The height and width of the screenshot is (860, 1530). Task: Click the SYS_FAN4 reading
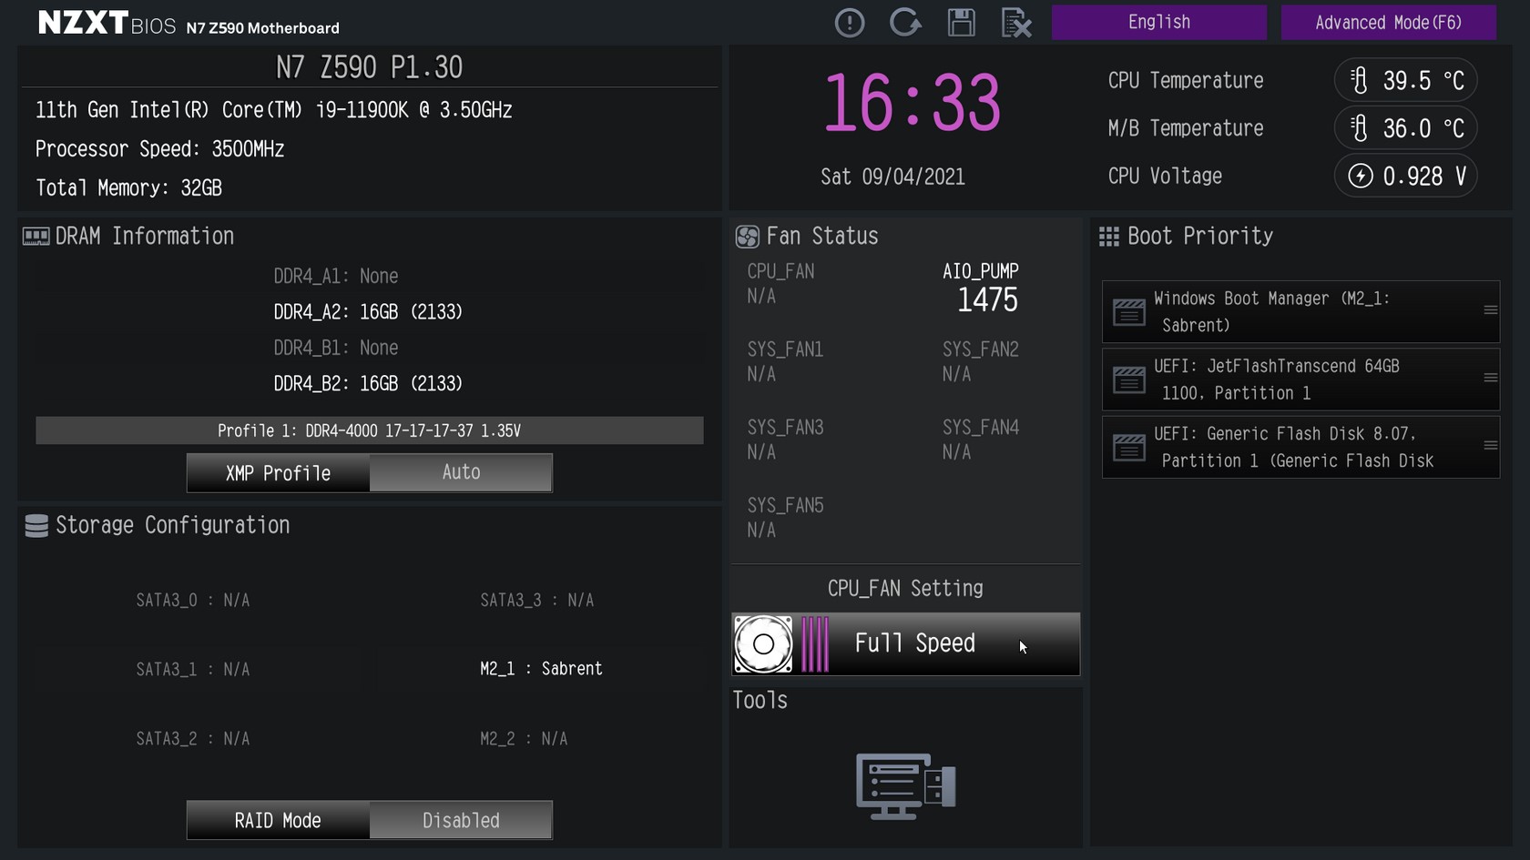[981, 440]
